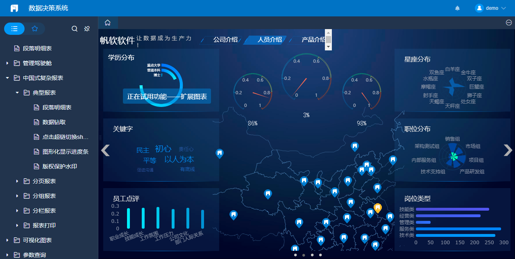The width and height of the screenshot is (515, 259).
Task: Go to the next dashboard slide
Action: pos(508,150)
